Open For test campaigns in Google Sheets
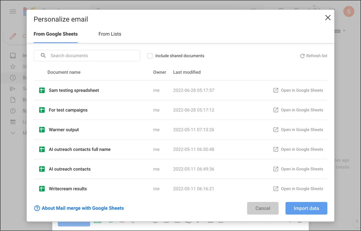This screenshot has width=361, height=231. tap(298, 110)
